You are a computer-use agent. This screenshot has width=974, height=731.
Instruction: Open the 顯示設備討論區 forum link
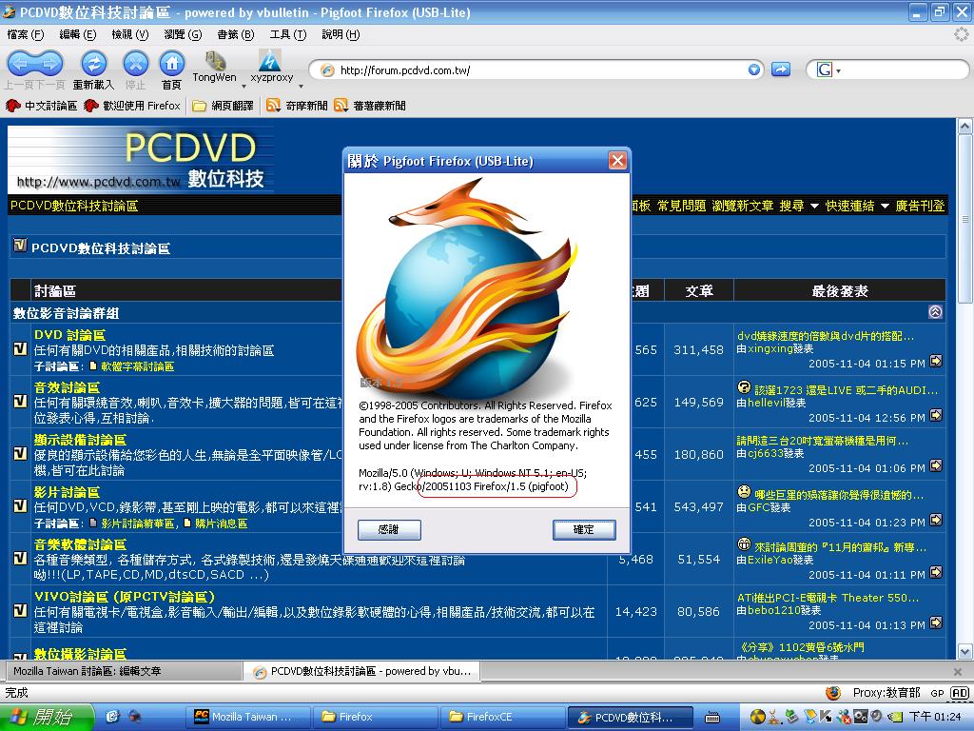click(x=80, y=440)
